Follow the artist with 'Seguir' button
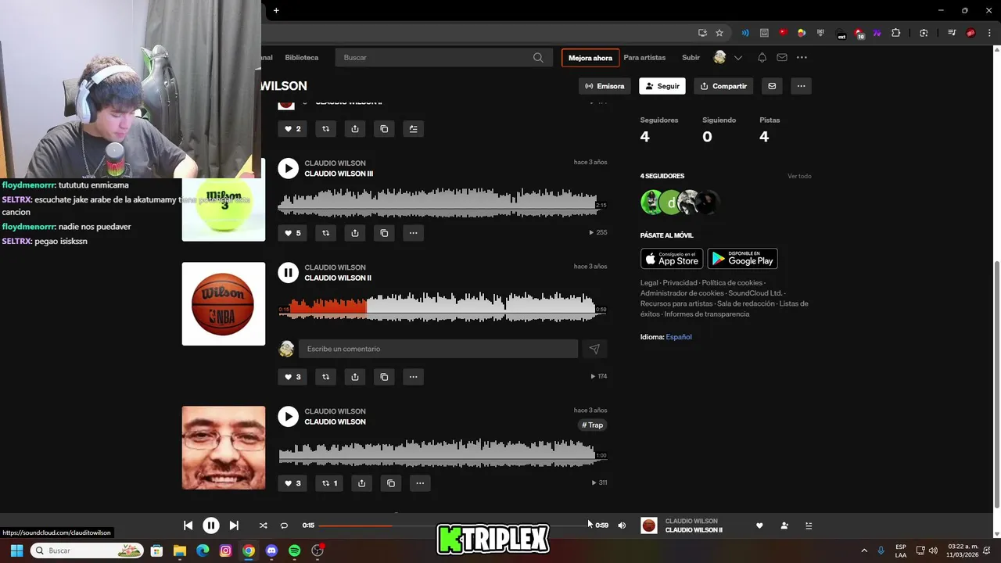The width and height of the screenshot is (1001, 563). pyautogui.click(x=662, y=86)
